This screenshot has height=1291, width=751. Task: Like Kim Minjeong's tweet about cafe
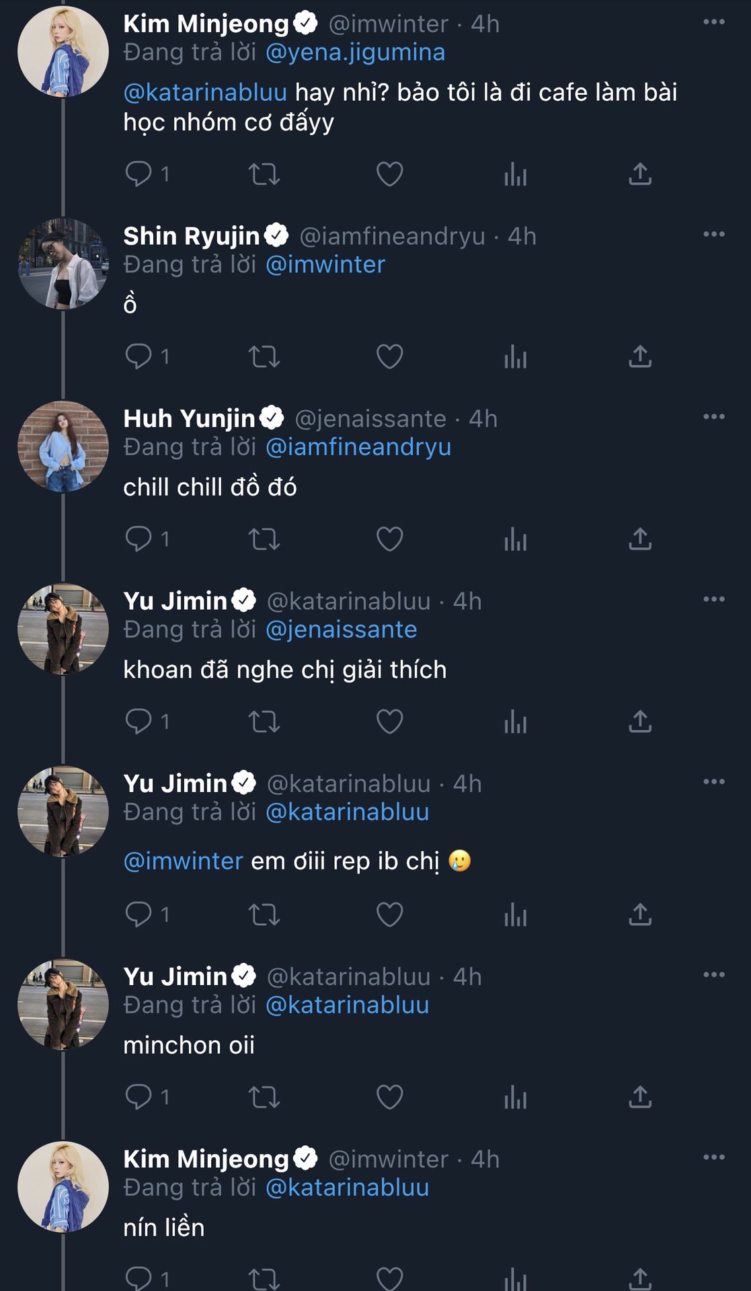[x=389, y=174]
